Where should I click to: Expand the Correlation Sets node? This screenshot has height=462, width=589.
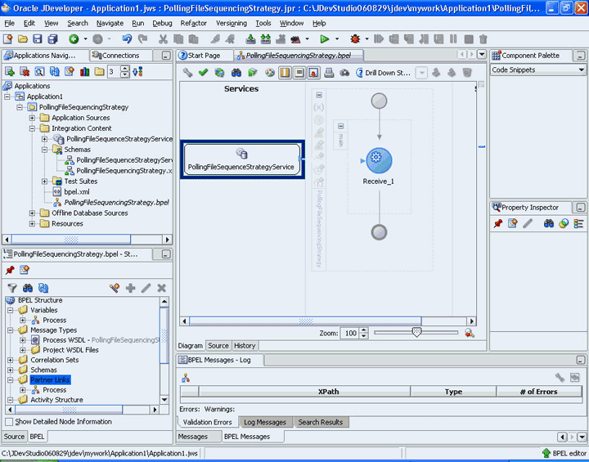(x=10, y=360)
